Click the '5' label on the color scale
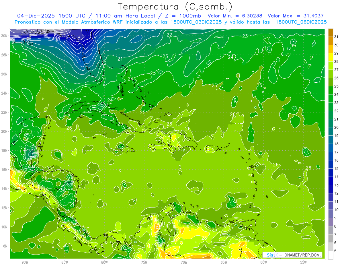This screenshot has height=266, width=344. click(x=335, y=251)
